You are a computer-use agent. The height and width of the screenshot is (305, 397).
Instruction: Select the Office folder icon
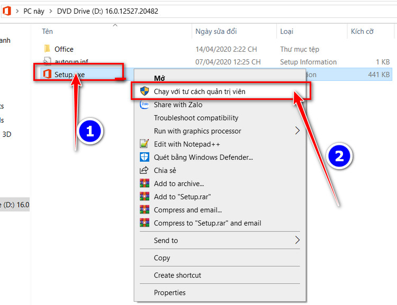click(x=47, y=49)
